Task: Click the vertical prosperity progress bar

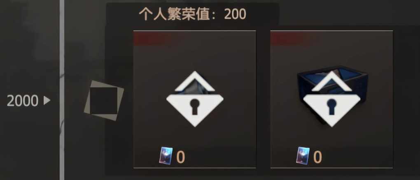Action: 62,90
